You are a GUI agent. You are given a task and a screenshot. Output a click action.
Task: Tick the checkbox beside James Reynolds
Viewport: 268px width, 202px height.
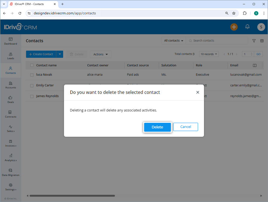coord(32,96)
